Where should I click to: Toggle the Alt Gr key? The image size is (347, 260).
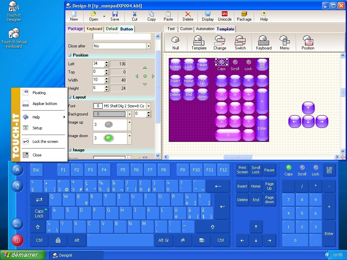point(164,240)
